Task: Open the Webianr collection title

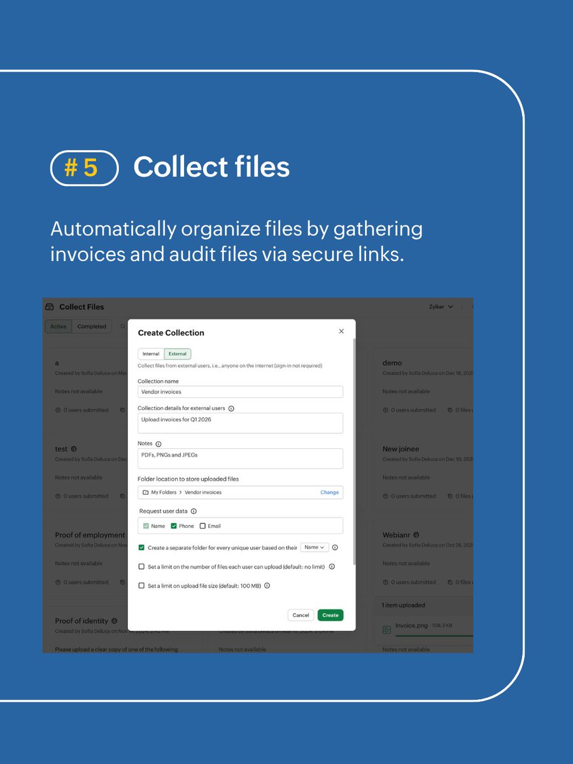Action: pos(396,535)
